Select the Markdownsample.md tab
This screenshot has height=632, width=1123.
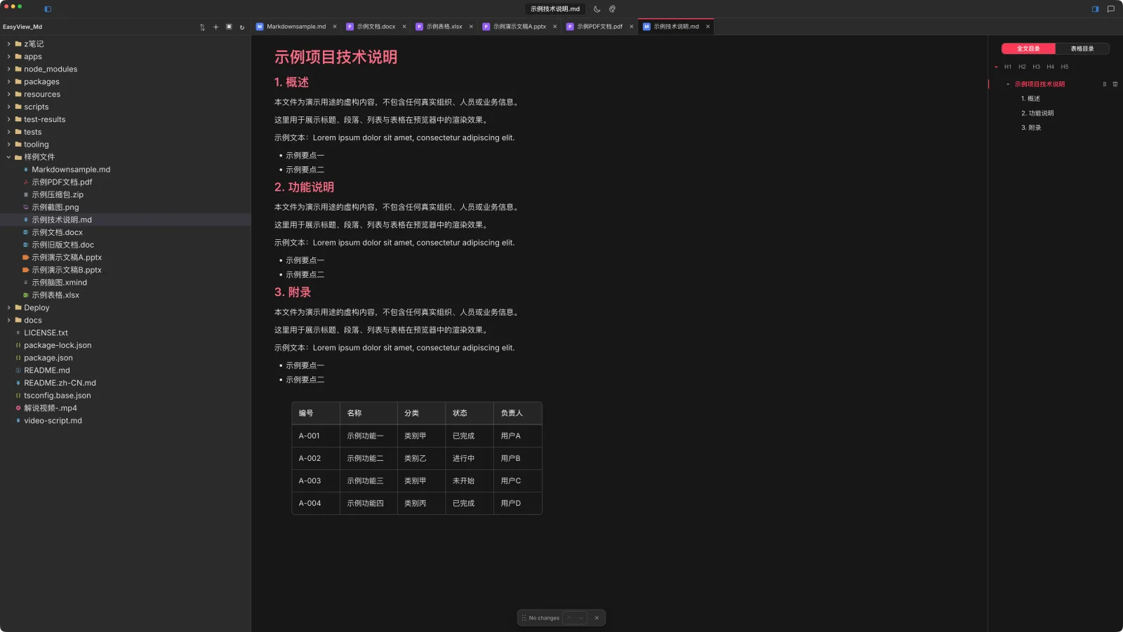pyautogui.click(x=295, y=27)
